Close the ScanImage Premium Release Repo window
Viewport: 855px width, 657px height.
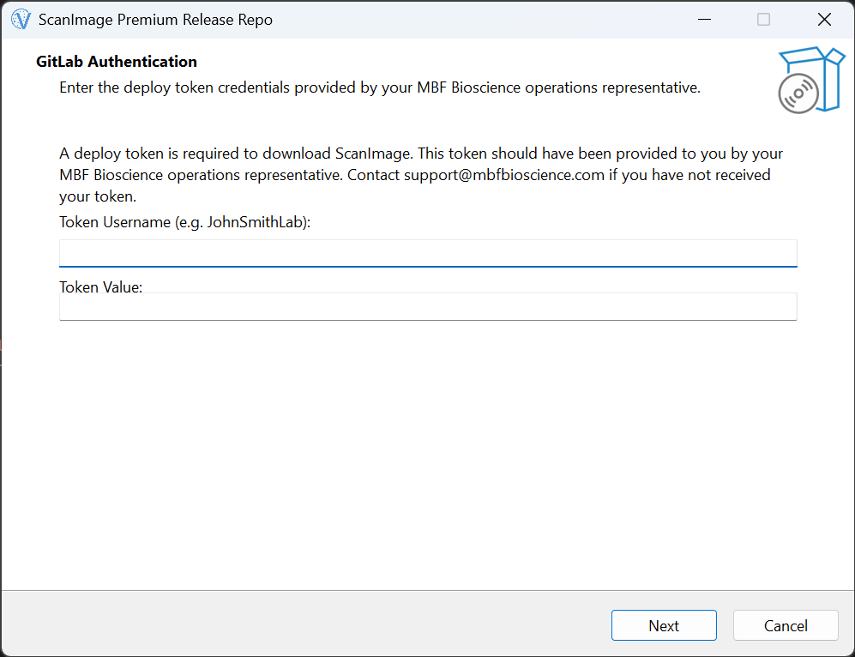(824, 20)
